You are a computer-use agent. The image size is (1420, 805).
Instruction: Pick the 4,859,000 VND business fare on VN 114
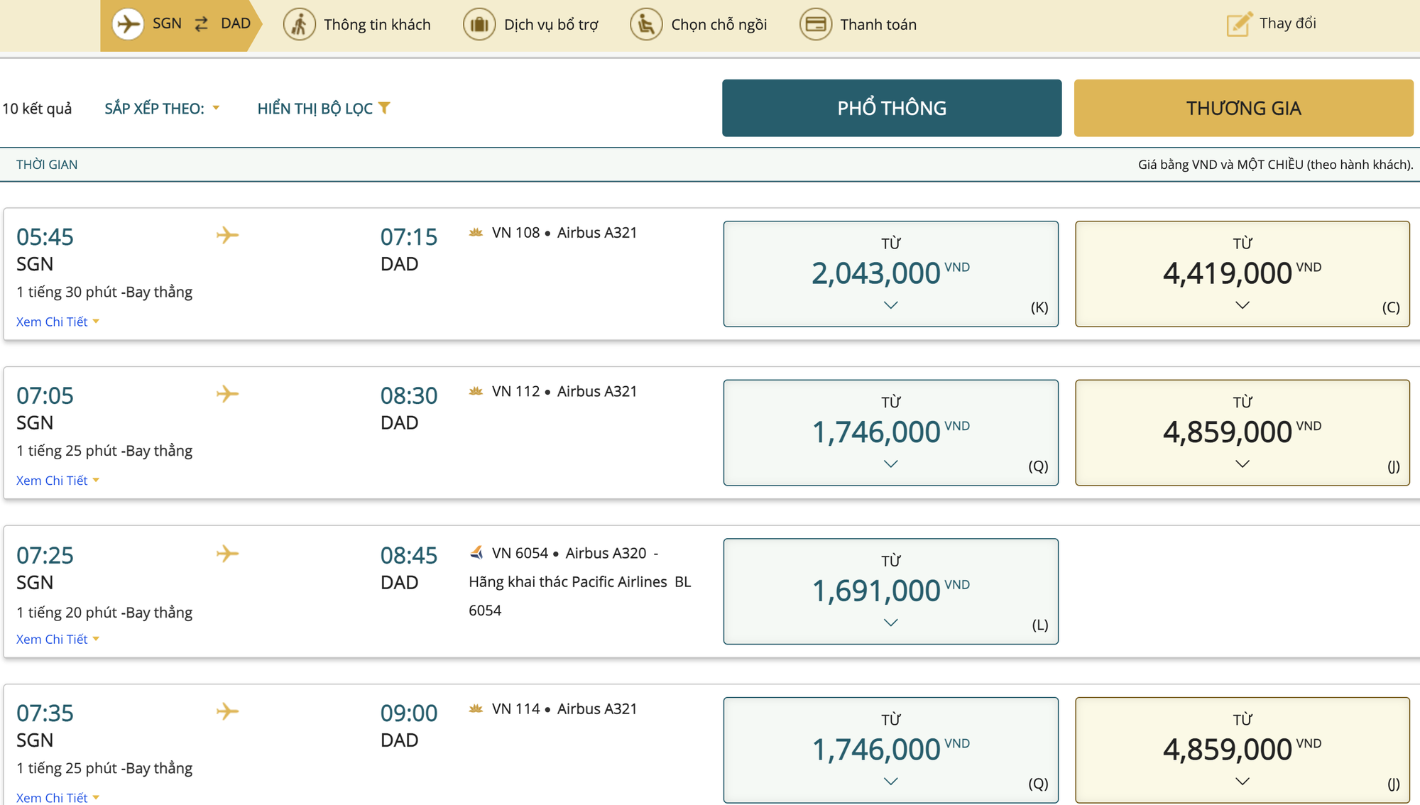coord(1242,750)
